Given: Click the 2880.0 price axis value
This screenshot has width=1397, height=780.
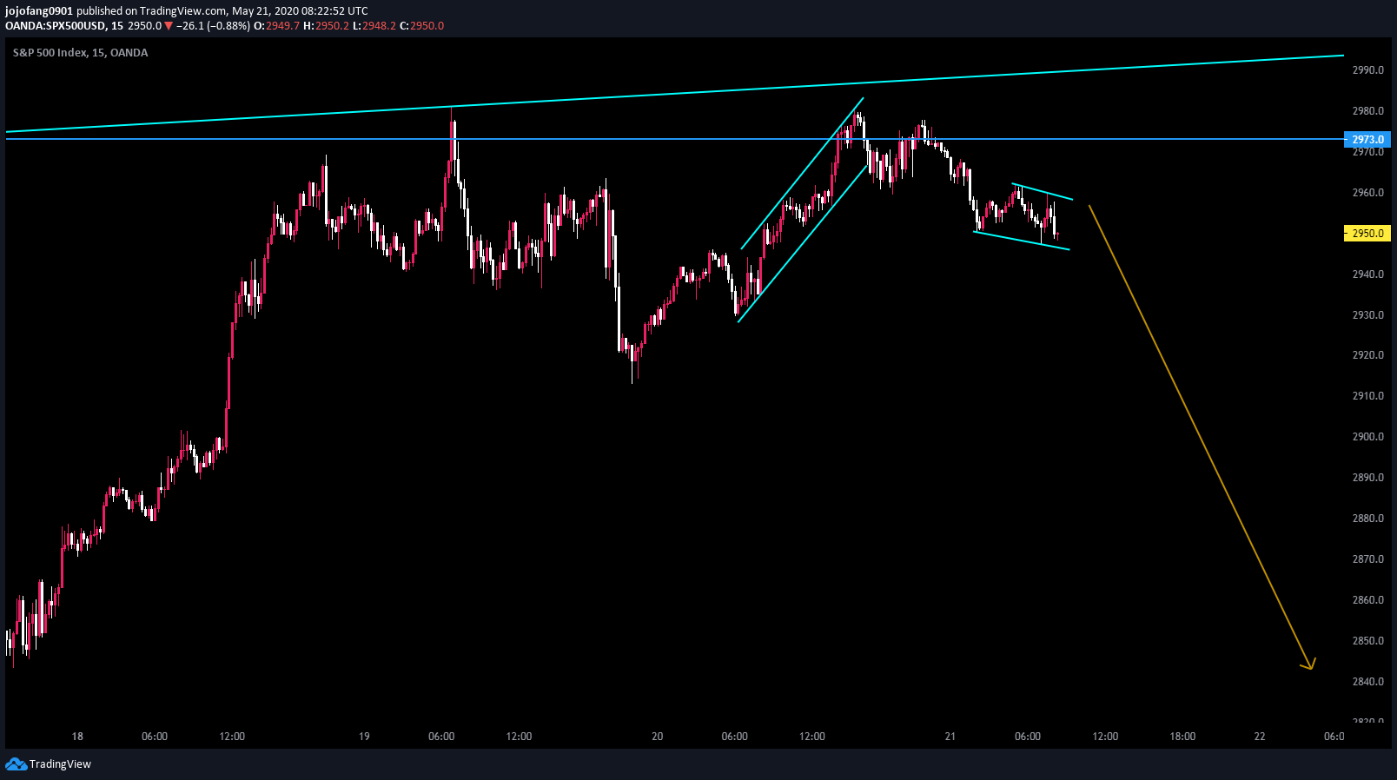Looking at the screenshot, I should click(x=1368, y=519).
